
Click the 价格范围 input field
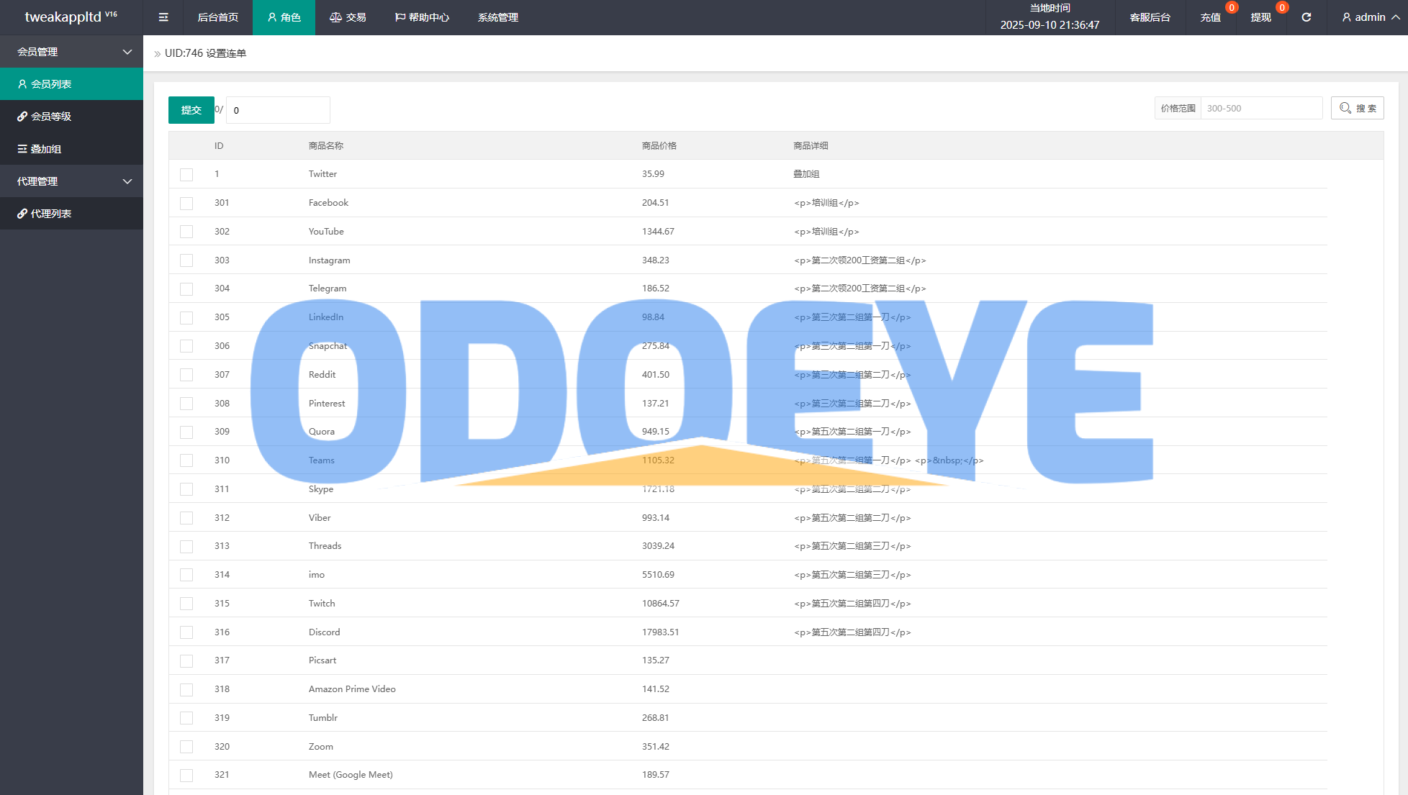[x=1260, y=109]
